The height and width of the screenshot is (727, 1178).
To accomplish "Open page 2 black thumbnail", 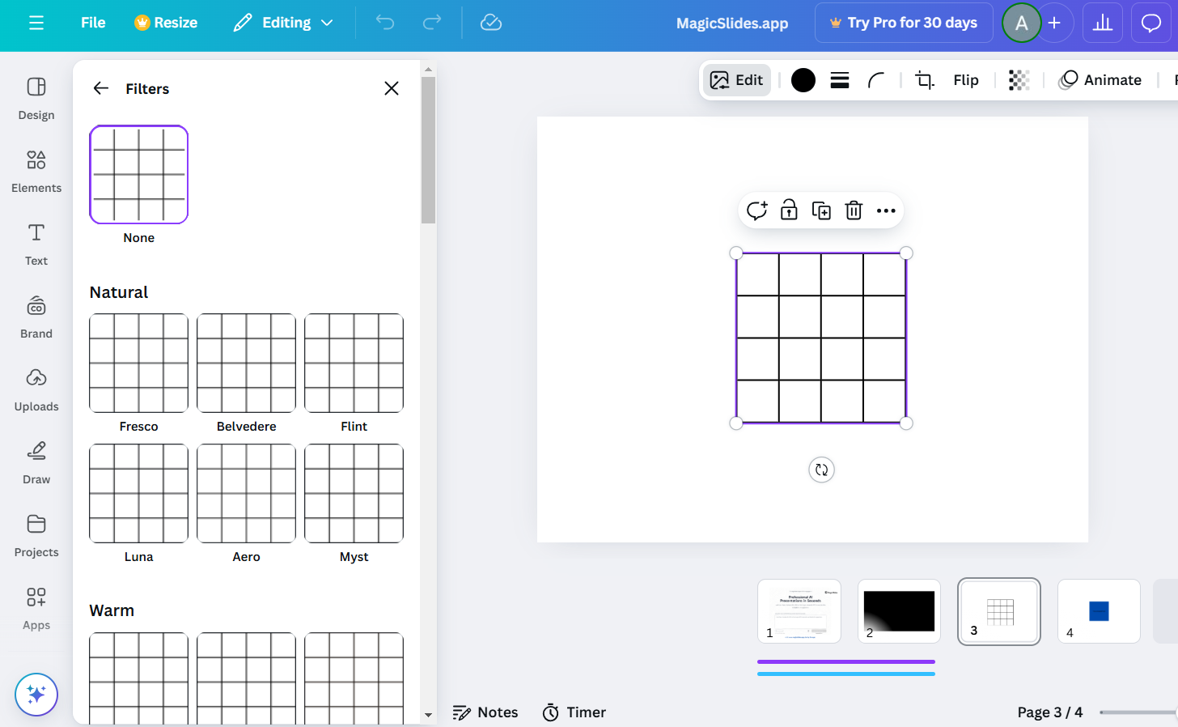I will 899,611.
